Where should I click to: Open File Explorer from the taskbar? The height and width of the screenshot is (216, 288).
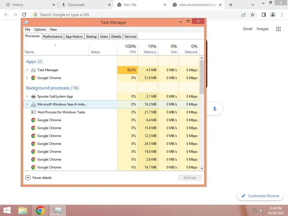point(23,210)
